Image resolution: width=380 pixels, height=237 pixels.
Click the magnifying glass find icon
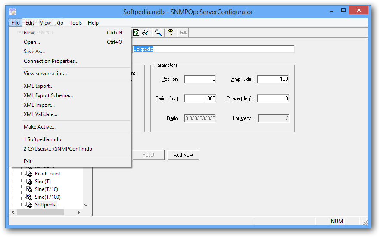click(x=158, y=32)
